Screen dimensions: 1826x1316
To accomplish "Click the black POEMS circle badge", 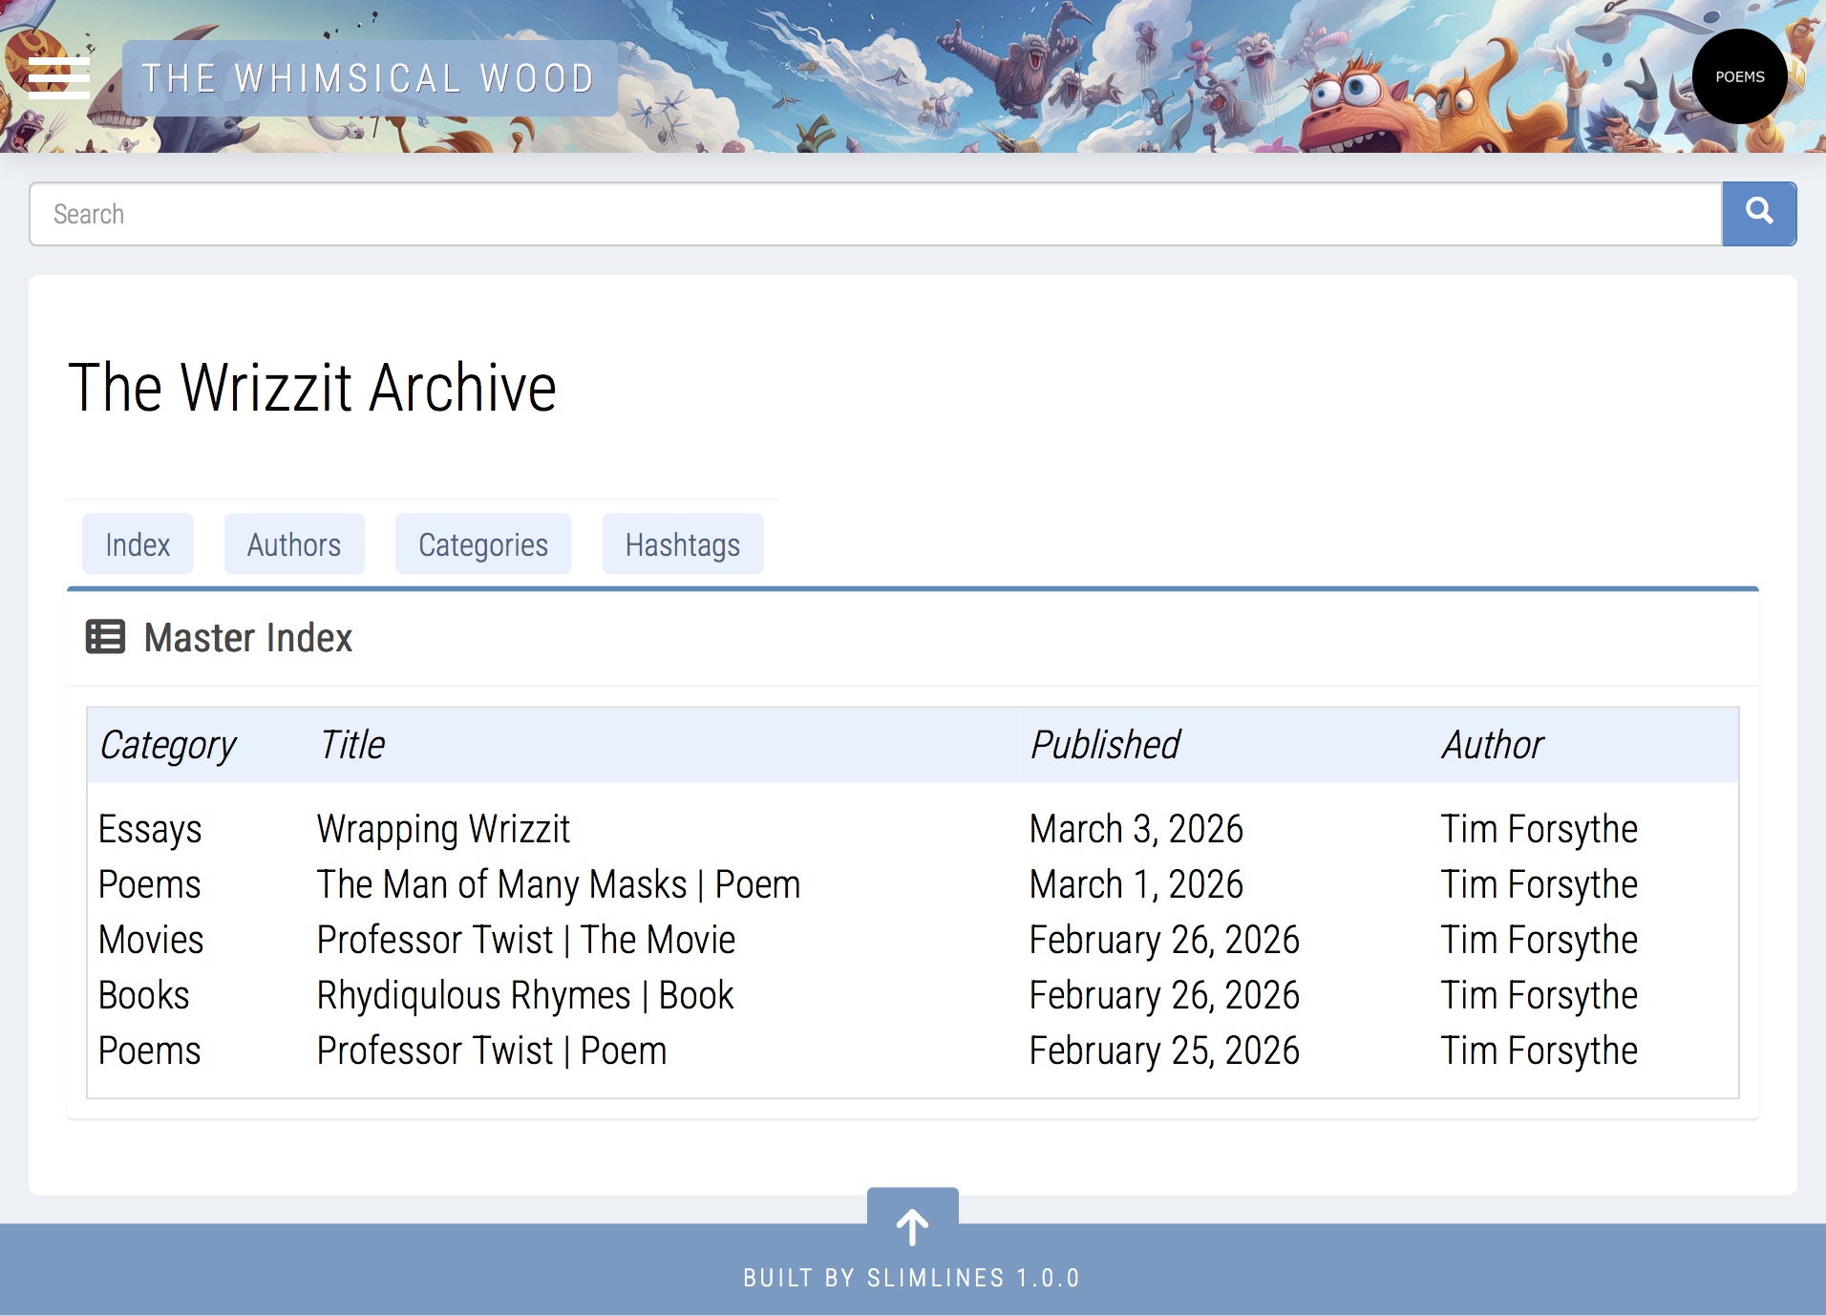I will [x=1739, y=76].
